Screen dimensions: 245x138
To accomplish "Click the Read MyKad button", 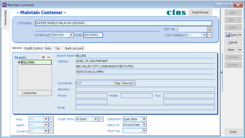I will tap(200, 13).
